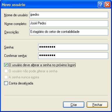This screenshot has width=112, height=112.
Task: Click into the Descrição text field
Action: point(69,32)
